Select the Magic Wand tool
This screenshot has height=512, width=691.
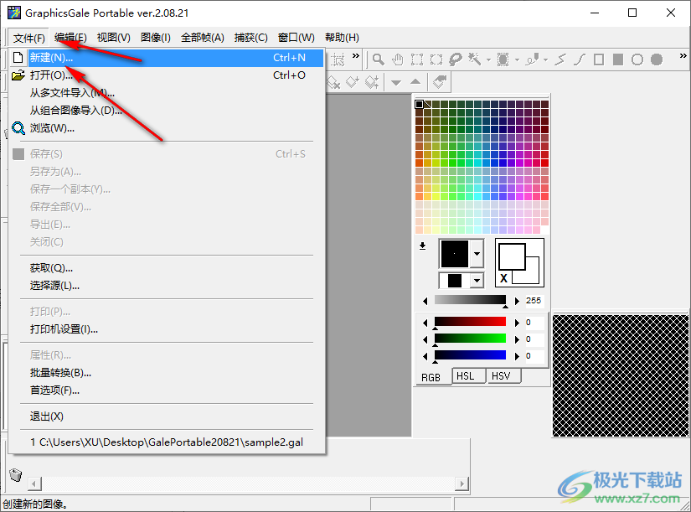475,59
